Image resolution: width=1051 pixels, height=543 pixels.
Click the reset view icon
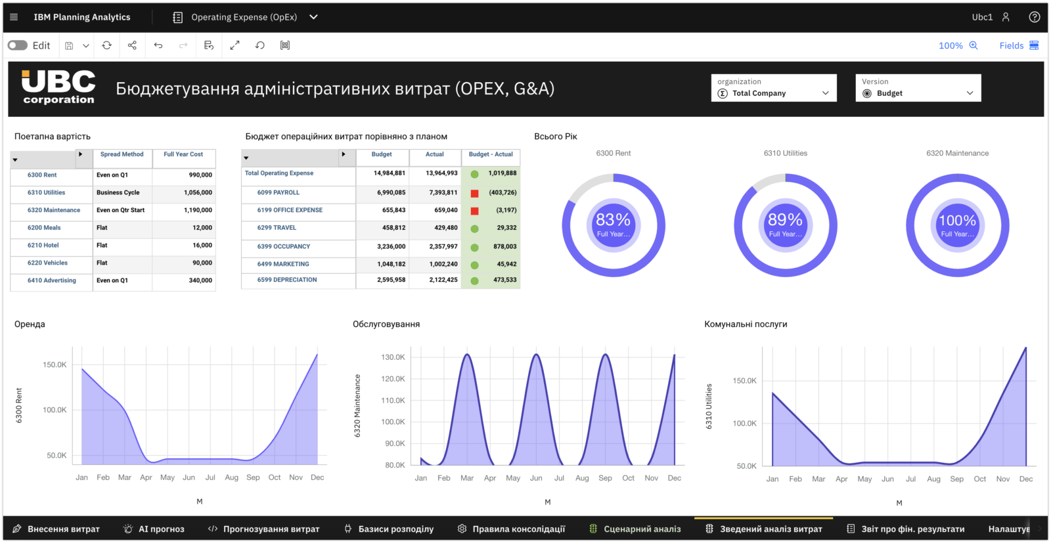(x=260, y=45)
